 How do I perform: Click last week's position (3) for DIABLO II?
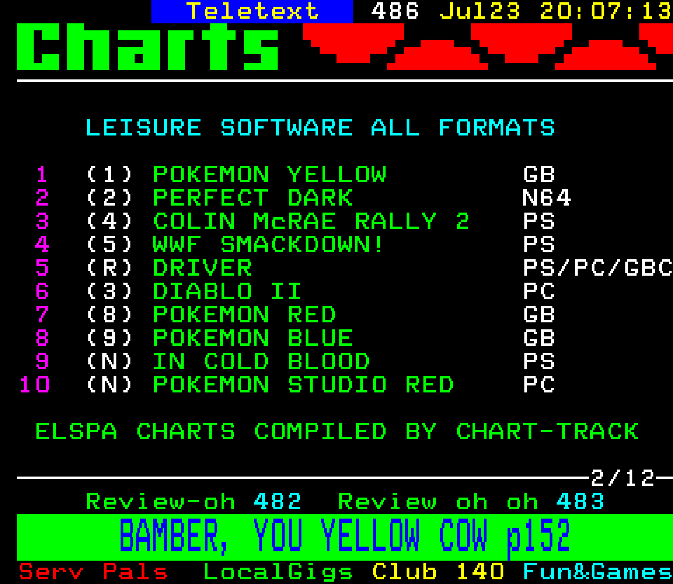[x=110, y=292]
